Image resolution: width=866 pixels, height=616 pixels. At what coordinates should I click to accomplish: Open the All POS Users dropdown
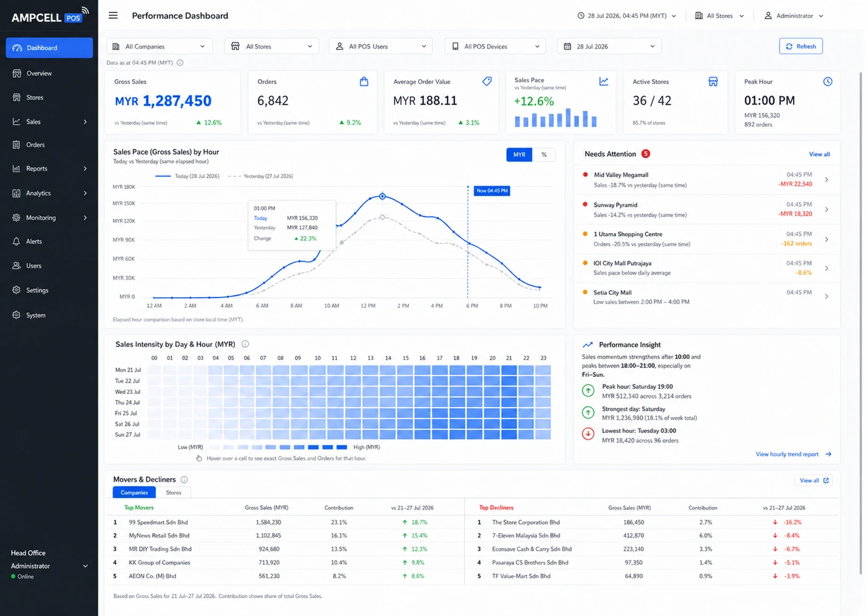(x=381, y=46)
